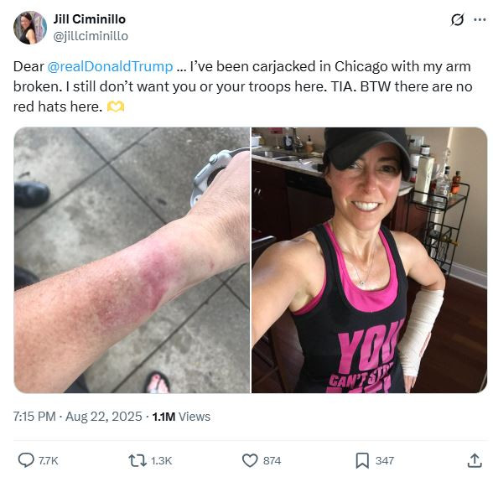This screenshot has width=493, height=477.
Task: Open the @realDonaldTrump mention link
Action: pyautogui.click(x=110, y=66)
